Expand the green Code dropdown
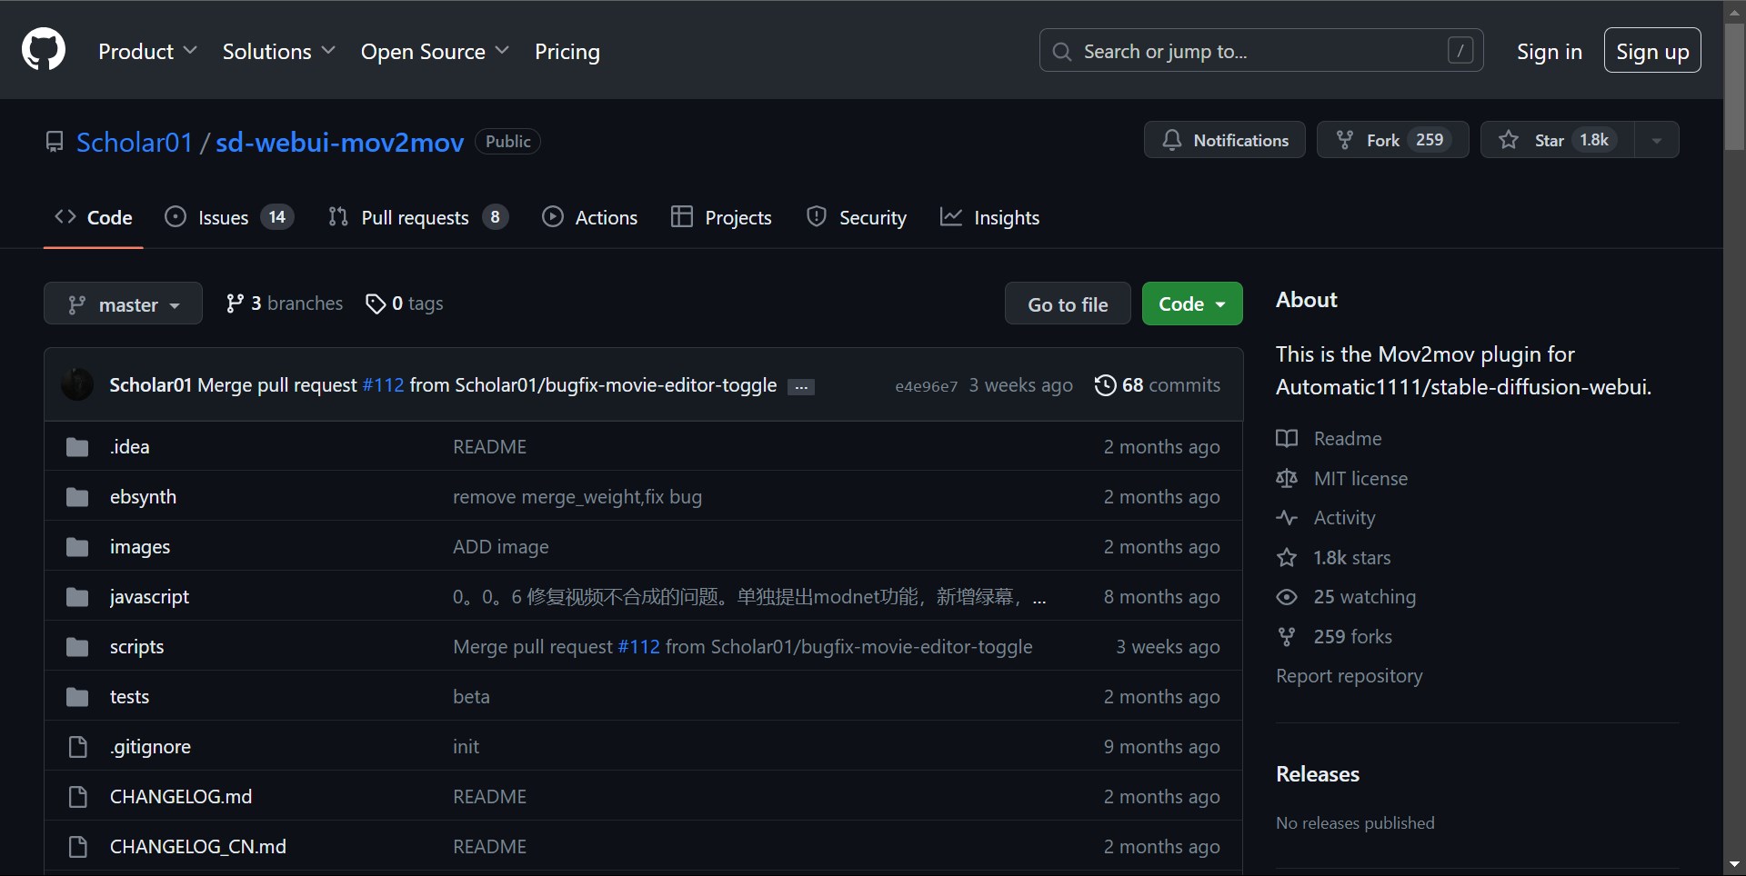Image resolution: width=1746 pixels, height=876 pixels. (x=1191, y=304)
